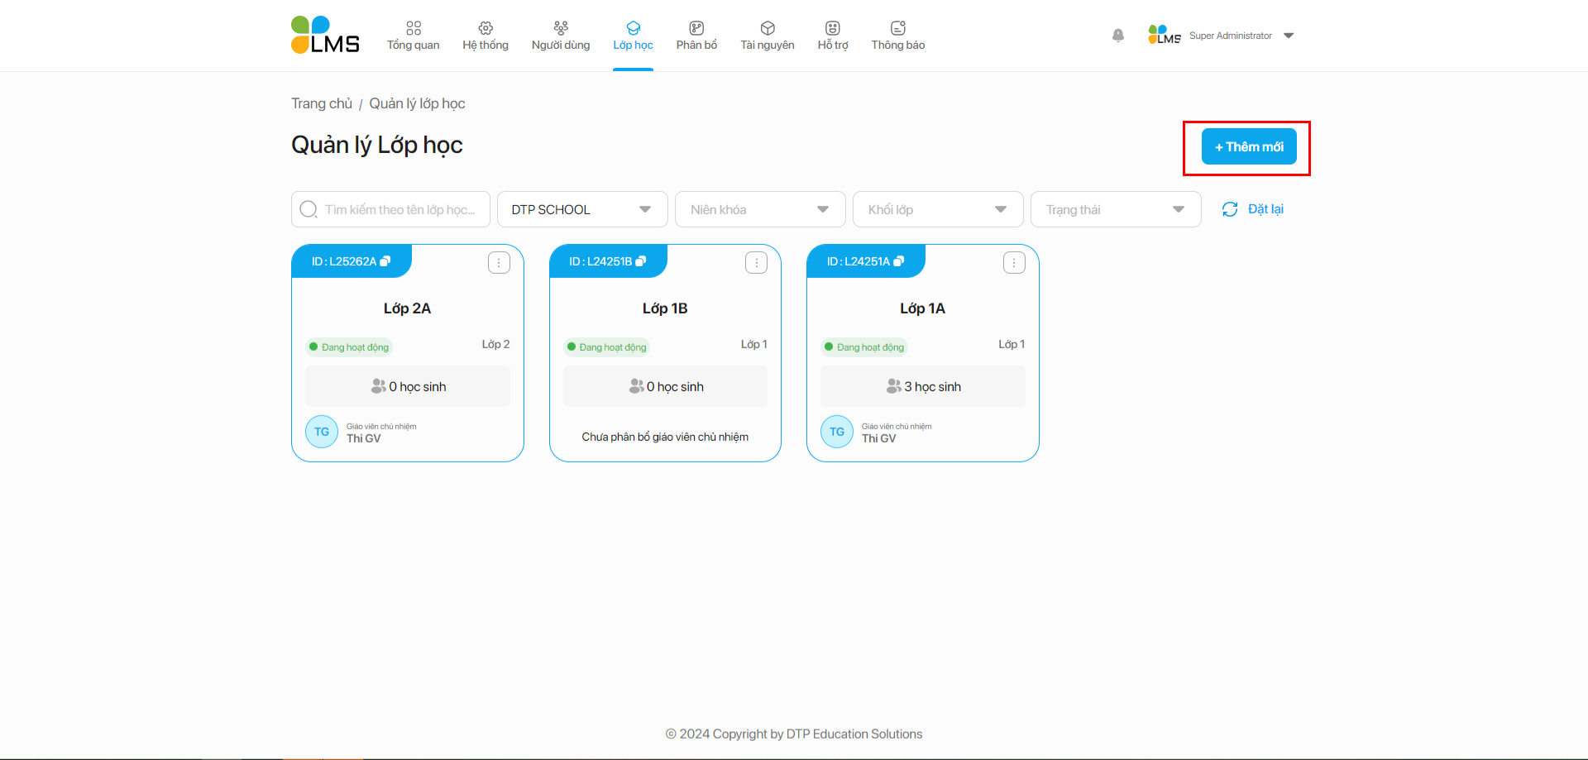Open three-dot menu on Lớp 2A card
Image resolution: width=1588 pixels, height=760 pixels.
tap(499, 263)
